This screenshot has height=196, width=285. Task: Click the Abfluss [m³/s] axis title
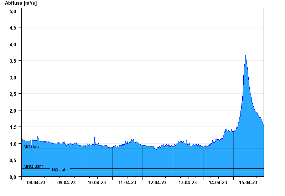coord(21,3)
